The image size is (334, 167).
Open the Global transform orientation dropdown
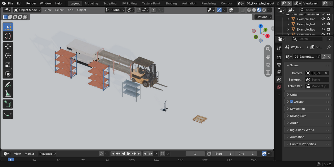tap(115, 10)
